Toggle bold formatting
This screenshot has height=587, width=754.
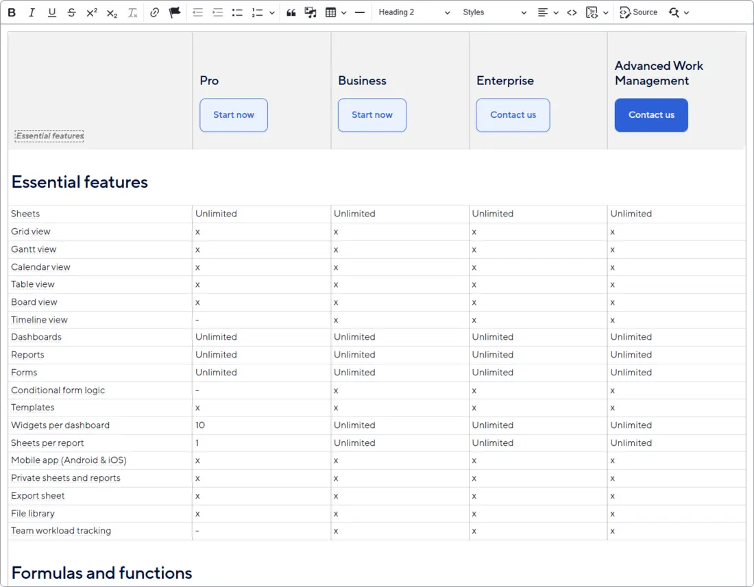[x=12, y=12]
